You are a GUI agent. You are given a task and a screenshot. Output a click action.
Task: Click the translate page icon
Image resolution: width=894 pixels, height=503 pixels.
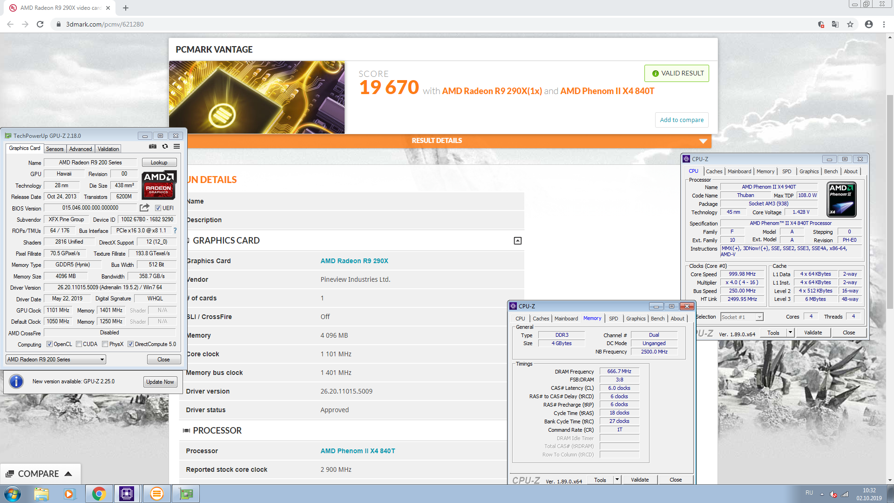835,24
